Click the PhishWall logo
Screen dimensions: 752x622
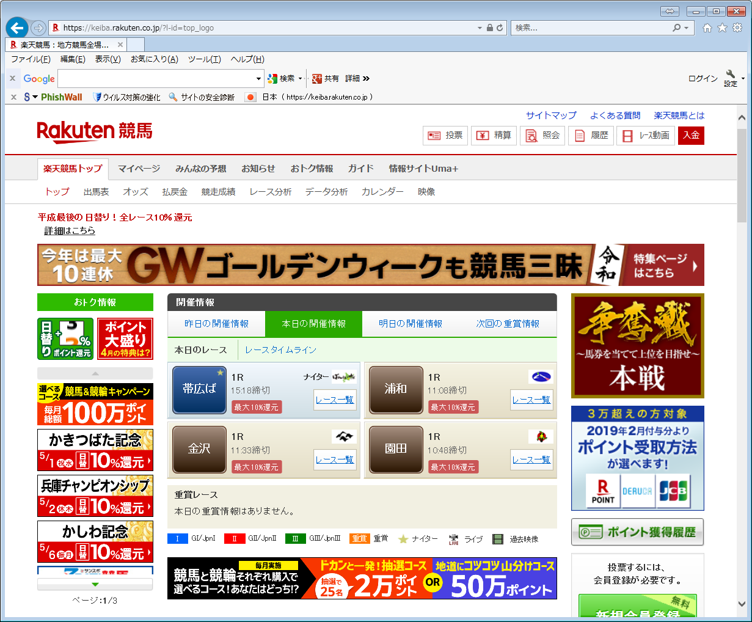pos(61,97)
